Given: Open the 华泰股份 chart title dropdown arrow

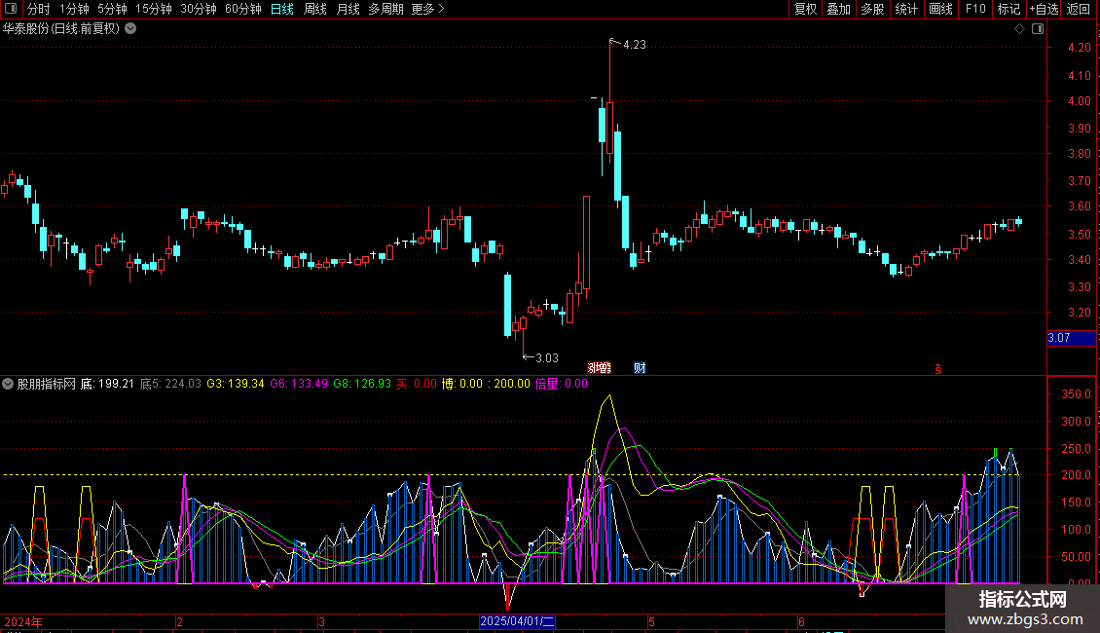Looking at the screenshot, I should pyautogui.click(x=130, y=28).
